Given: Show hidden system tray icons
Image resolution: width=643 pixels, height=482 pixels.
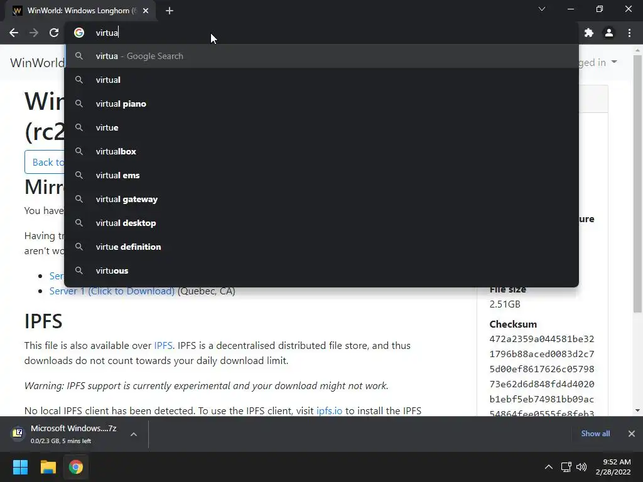Looking at the screenshot, I should coord(548,467).
